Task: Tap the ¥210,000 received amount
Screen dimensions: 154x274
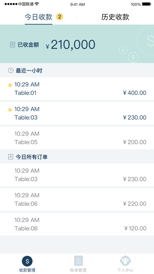Action: (70, 45)
